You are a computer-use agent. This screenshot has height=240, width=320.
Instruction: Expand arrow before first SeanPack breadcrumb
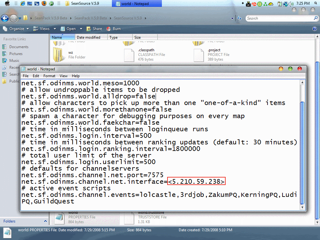(x=31, y=18)
